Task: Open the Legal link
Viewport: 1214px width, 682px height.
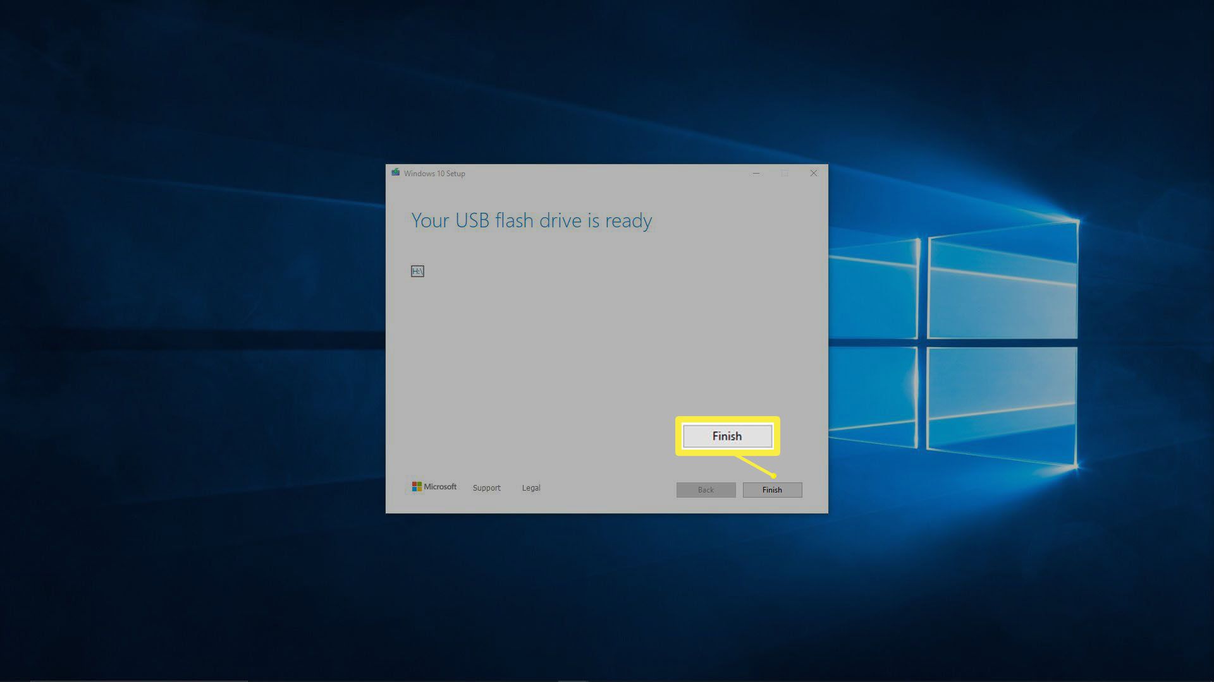Action: 531,488
